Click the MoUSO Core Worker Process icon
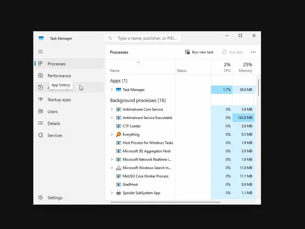305x229 pixels. (119, 176)
